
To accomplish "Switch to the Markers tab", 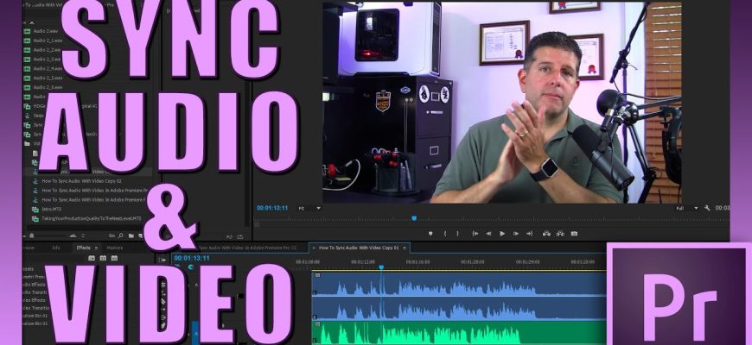I will [114, 248].
